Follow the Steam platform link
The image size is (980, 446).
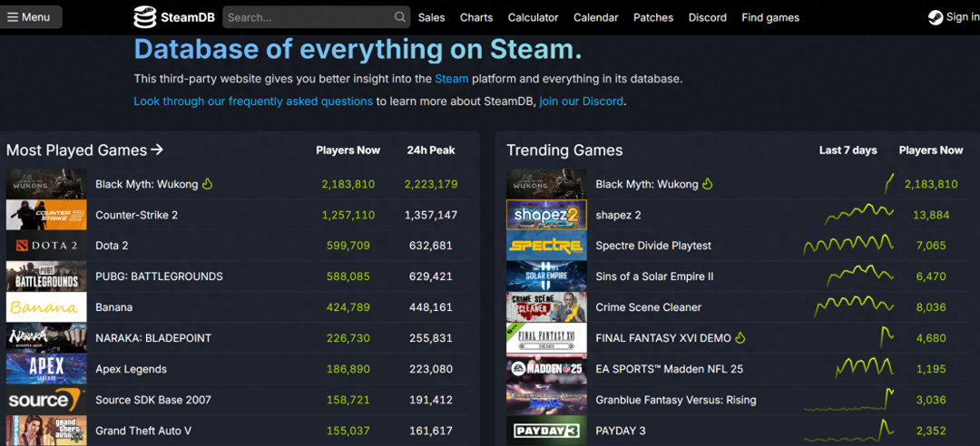tap(451, 79)
